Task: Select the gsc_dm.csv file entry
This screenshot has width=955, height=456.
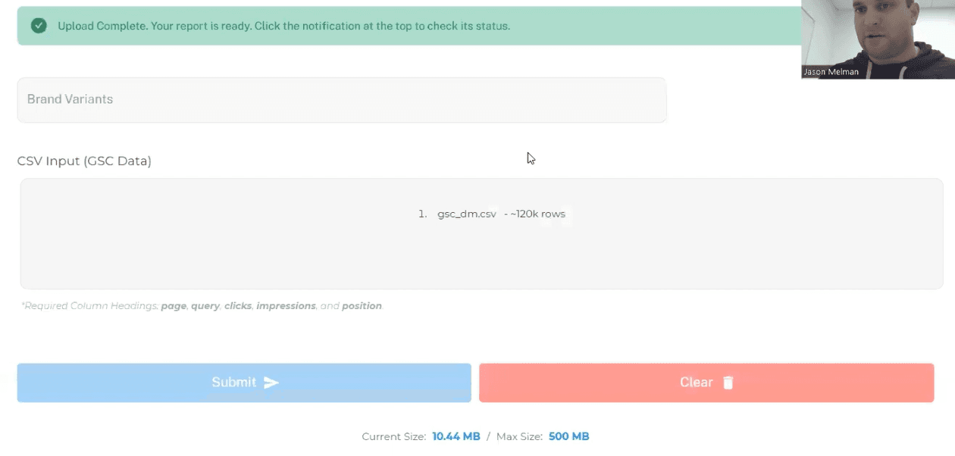Action: coord(466,214)
